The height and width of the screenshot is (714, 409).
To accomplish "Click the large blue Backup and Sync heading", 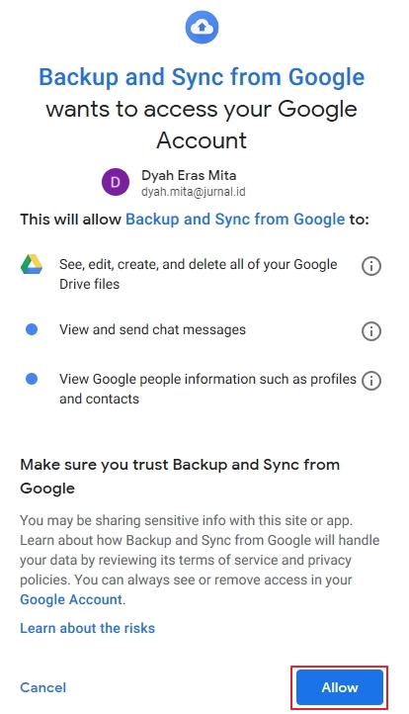I will [x=202, y=77].
